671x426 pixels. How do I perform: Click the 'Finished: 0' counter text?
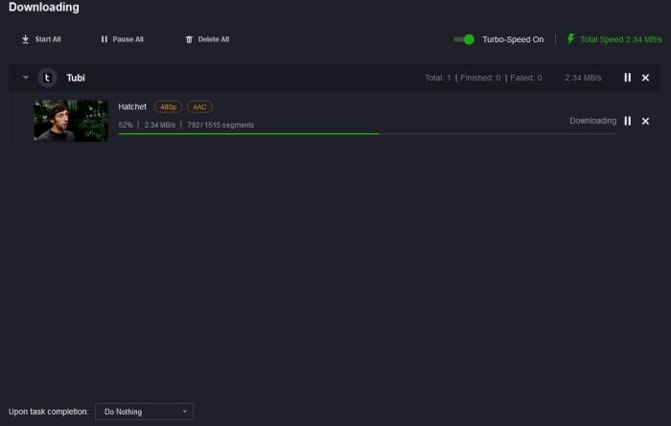[x=480, y=78]
